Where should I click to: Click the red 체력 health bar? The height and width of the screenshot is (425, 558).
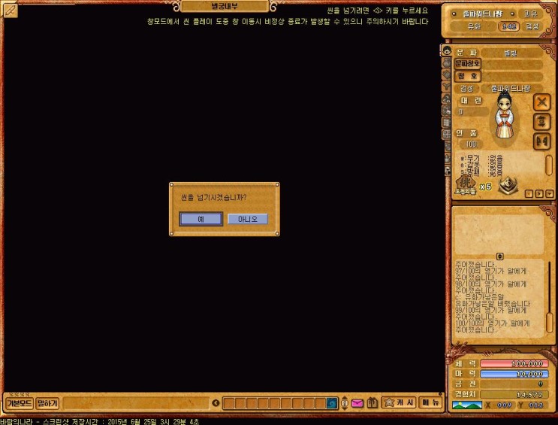click(x=514, y=363)
